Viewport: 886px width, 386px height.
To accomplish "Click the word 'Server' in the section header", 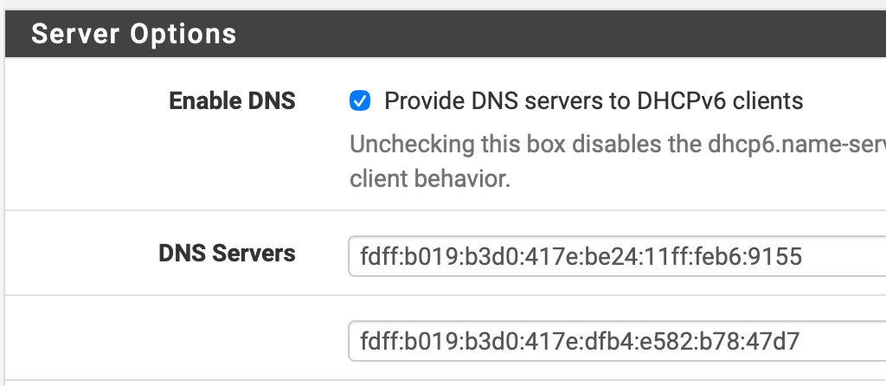I will point(76,34).
